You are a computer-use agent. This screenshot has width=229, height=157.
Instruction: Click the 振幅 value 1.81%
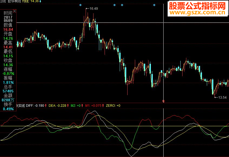point(8,82)
